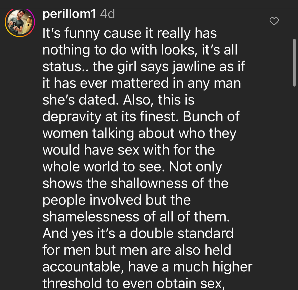
Task: Open perillom1's profile picture
Action: 20,22
